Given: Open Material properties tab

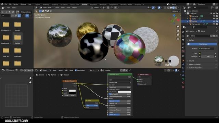Looking at the screenshot, I should [x=183, y=83].
